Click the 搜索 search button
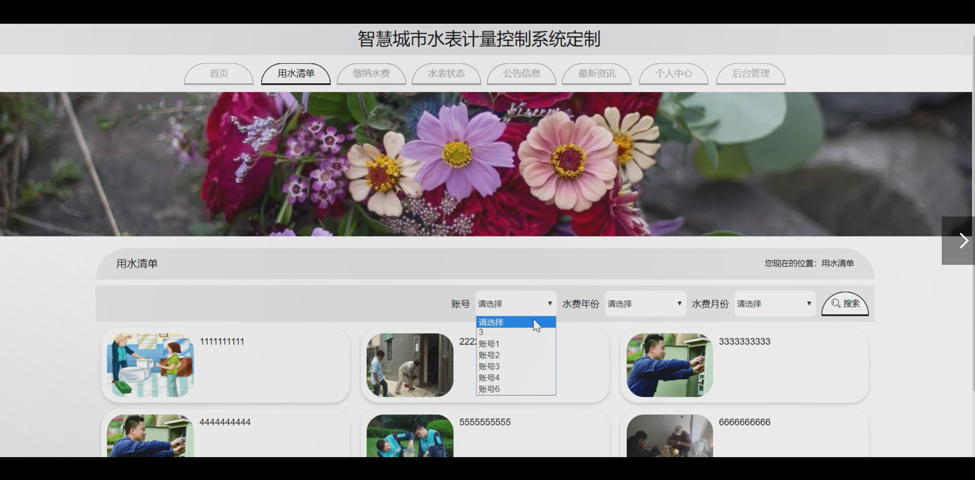Viewport: 975px width, 480px height. point(845,304)
